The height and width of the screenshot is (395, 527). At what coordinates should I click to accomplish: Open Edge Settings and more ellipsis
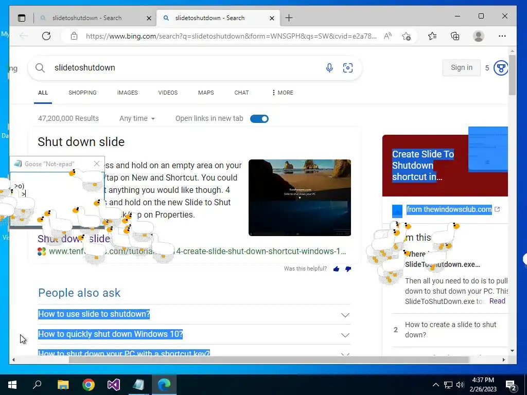(502, 36)
